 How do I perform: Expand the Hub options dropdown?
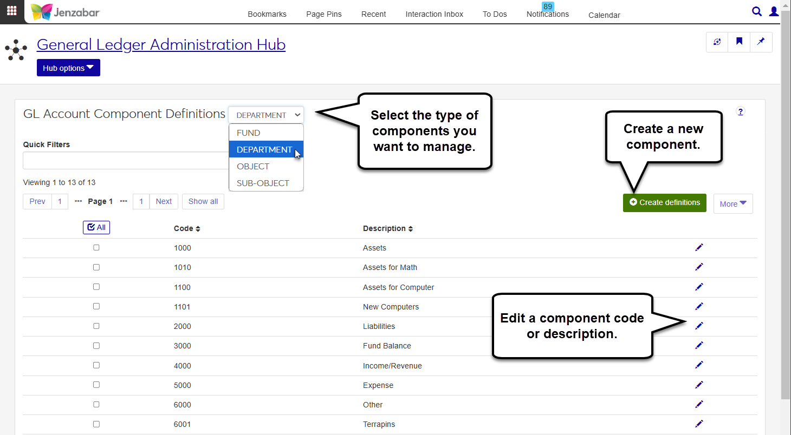click(68, 68)
